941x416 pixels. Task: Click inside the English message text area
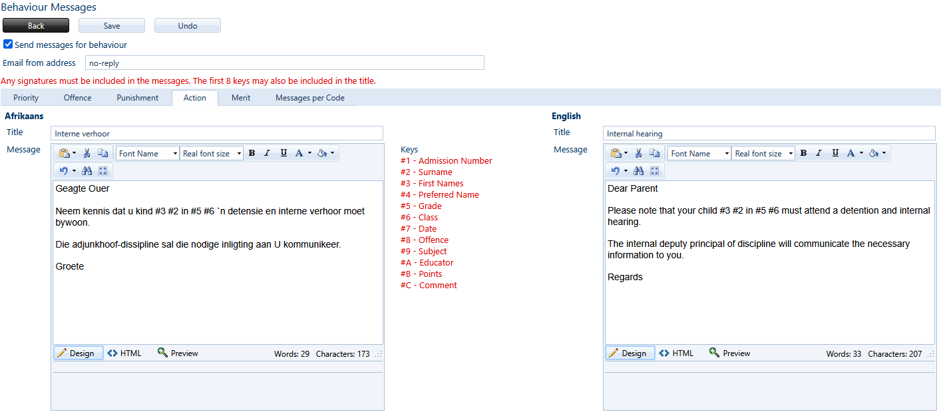pos(770,262)
